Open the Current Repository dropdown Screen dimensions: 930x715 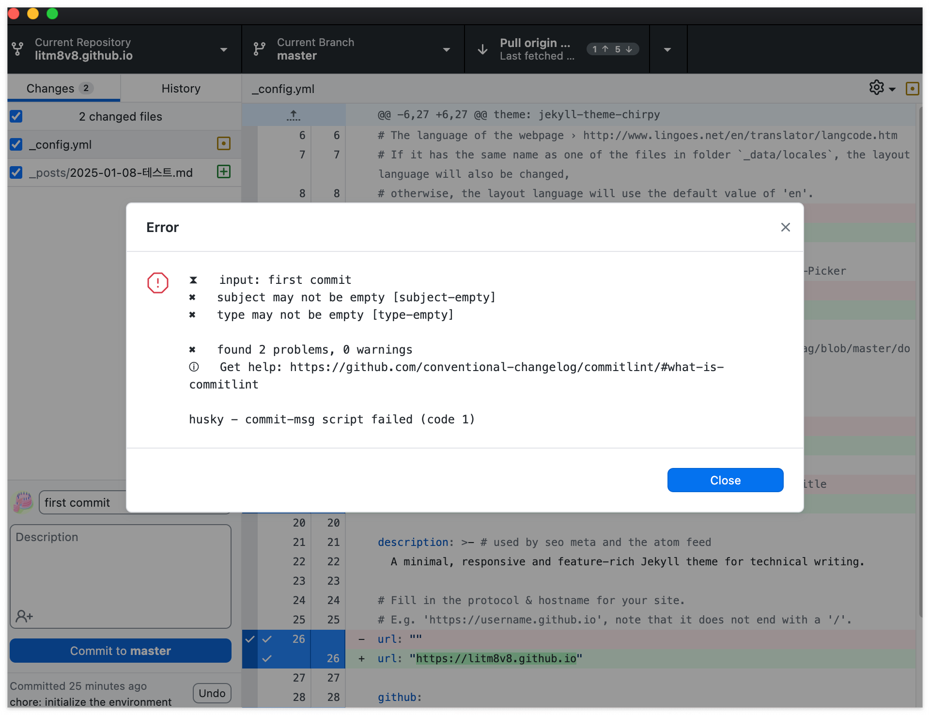coord(223,49)
